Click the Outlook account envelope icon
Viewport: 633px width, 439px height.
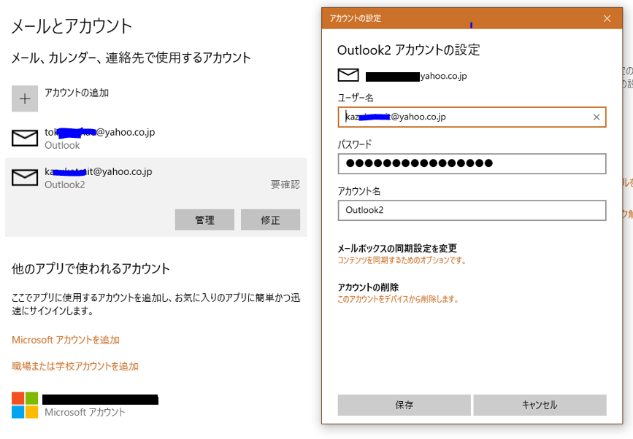point(25,138)
